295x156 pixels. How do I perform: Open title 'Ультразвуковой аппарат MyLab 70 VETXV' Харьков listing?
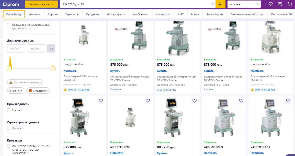(176, 78)
